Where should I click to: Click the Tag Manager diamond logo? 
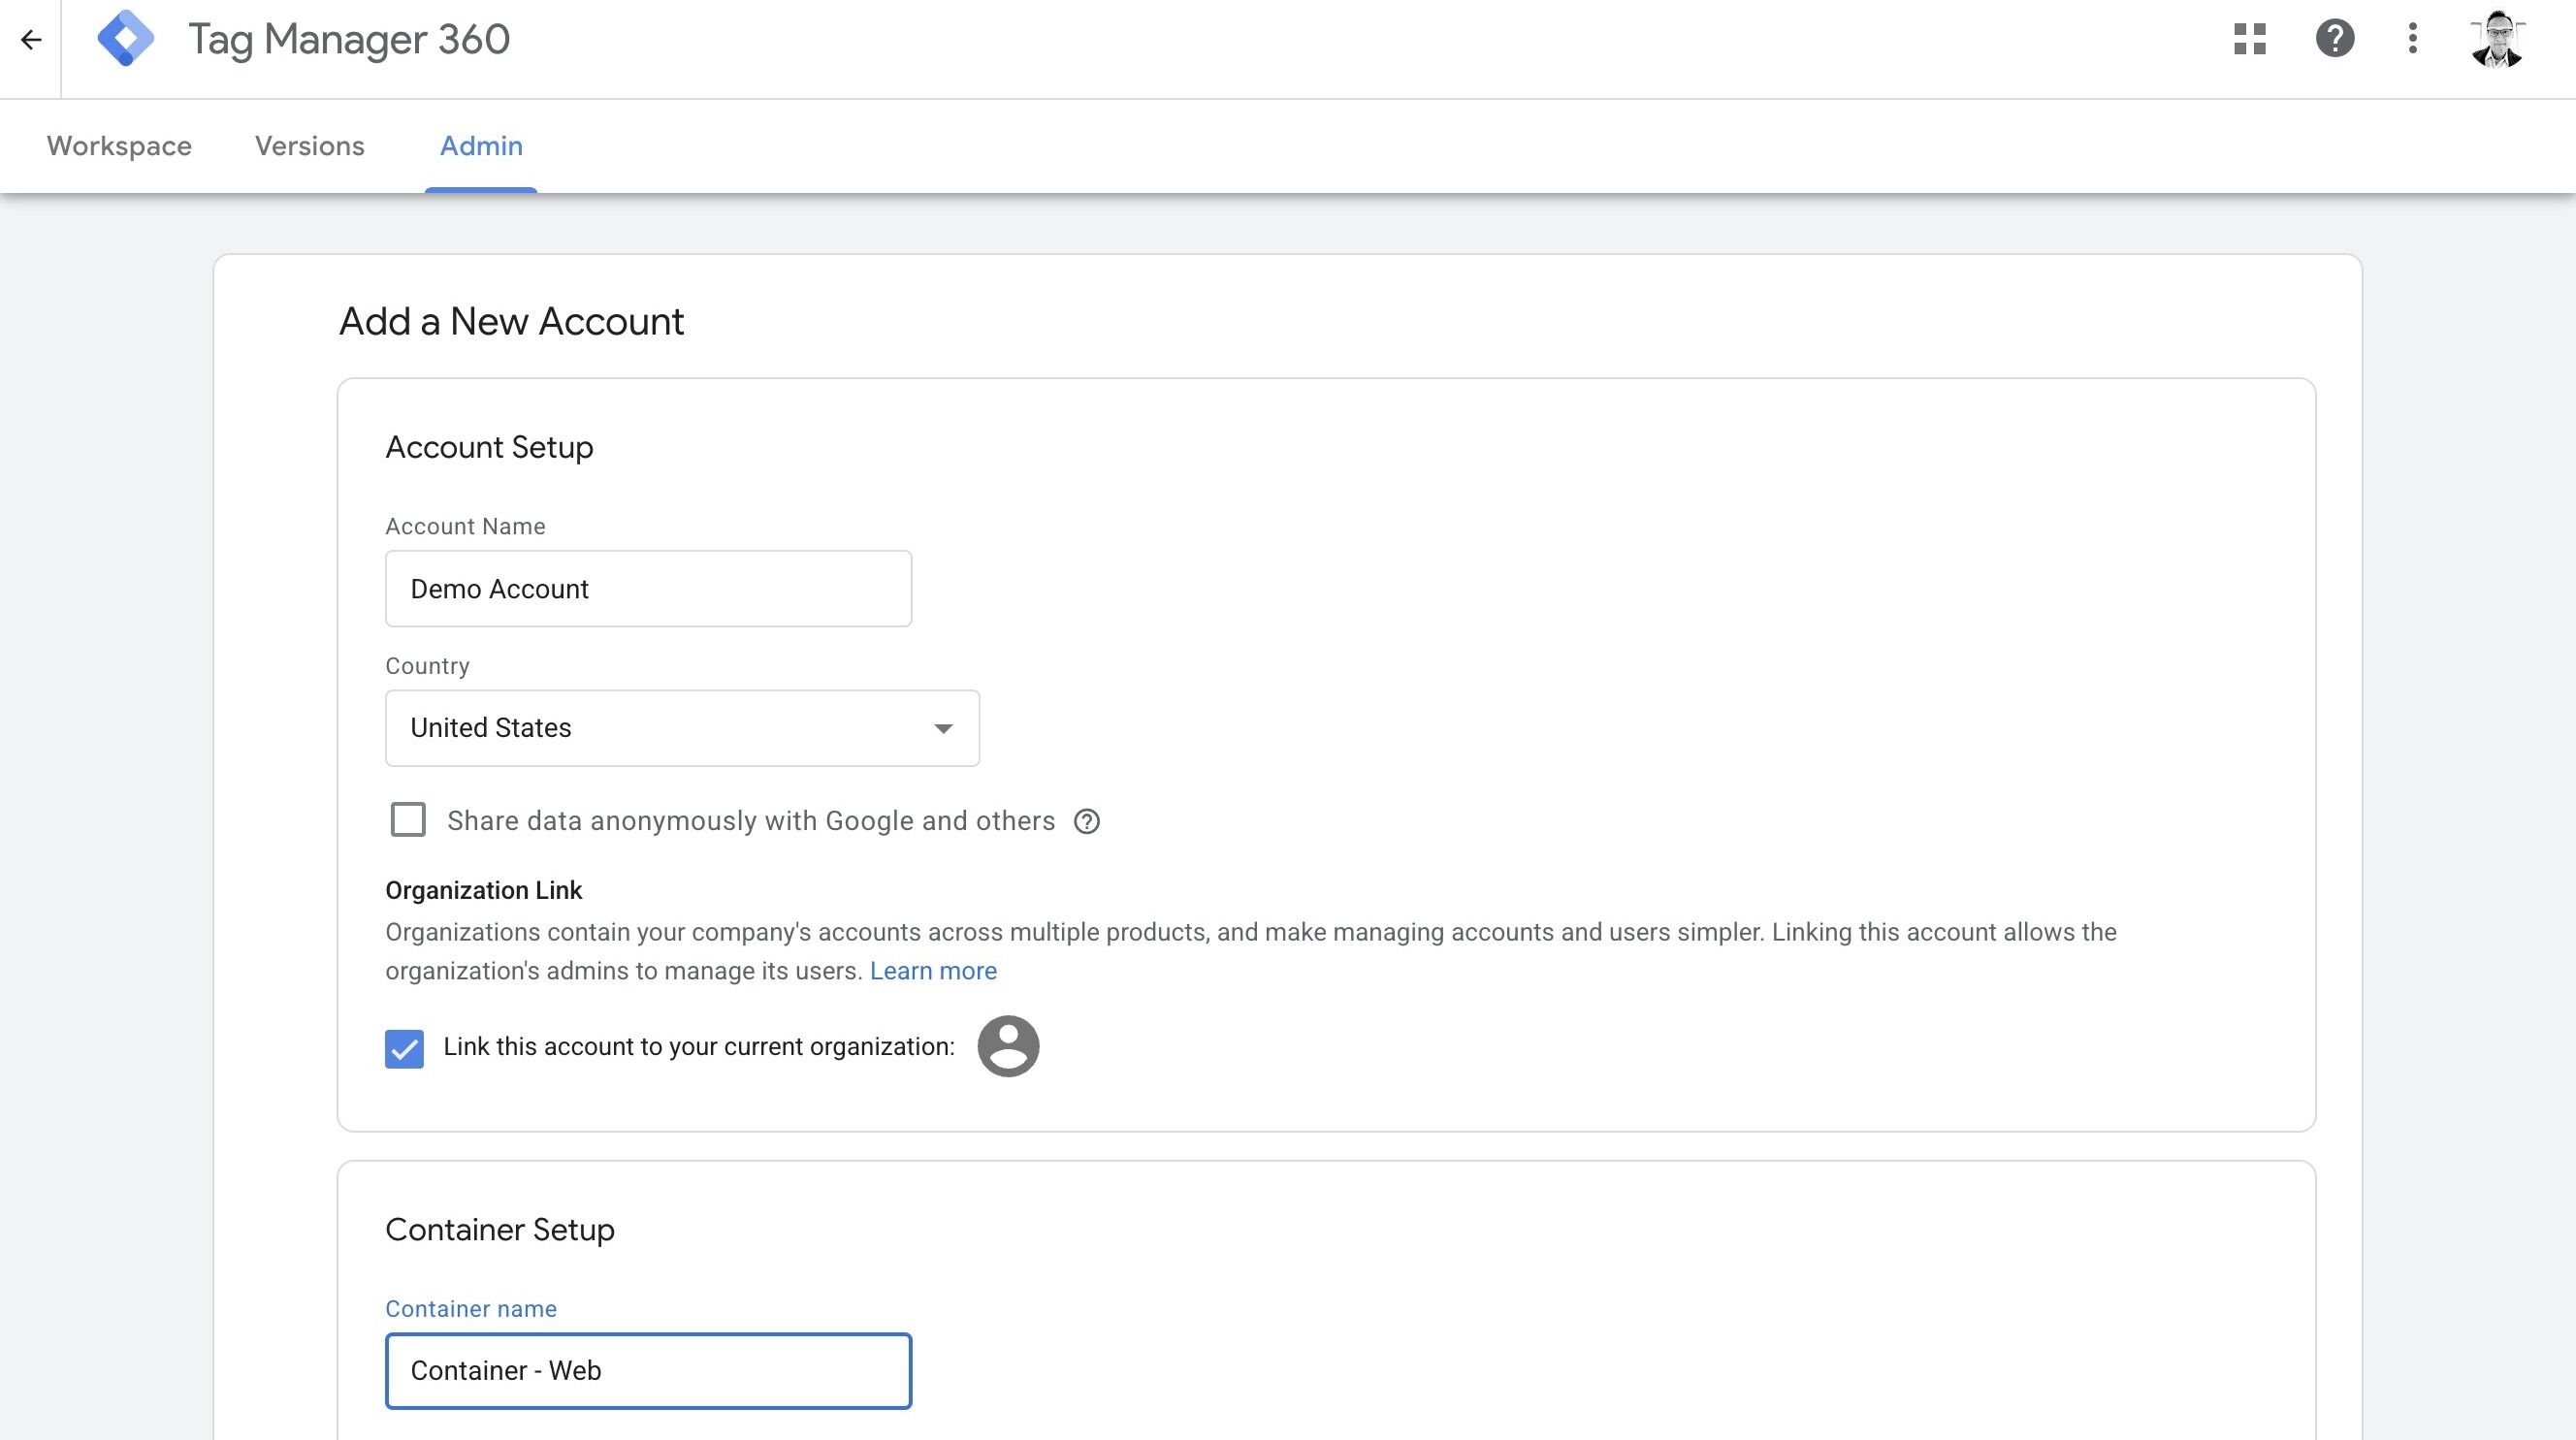pyautogui.click(x=126, y=39)
